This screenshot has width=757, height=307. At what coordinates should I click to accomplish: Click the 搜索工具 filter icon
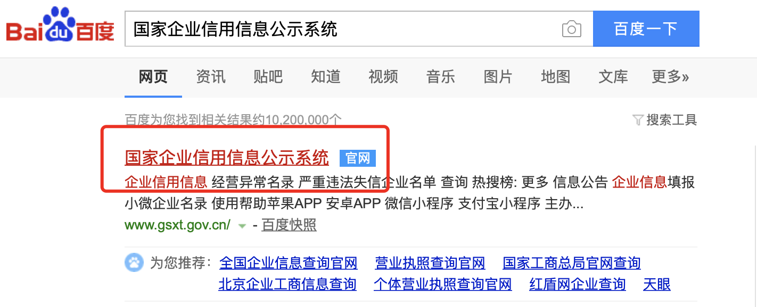click(x=638, y=120)
